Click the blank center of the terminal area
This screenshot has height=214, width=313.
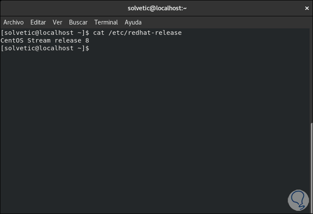(x=154, y=125)
